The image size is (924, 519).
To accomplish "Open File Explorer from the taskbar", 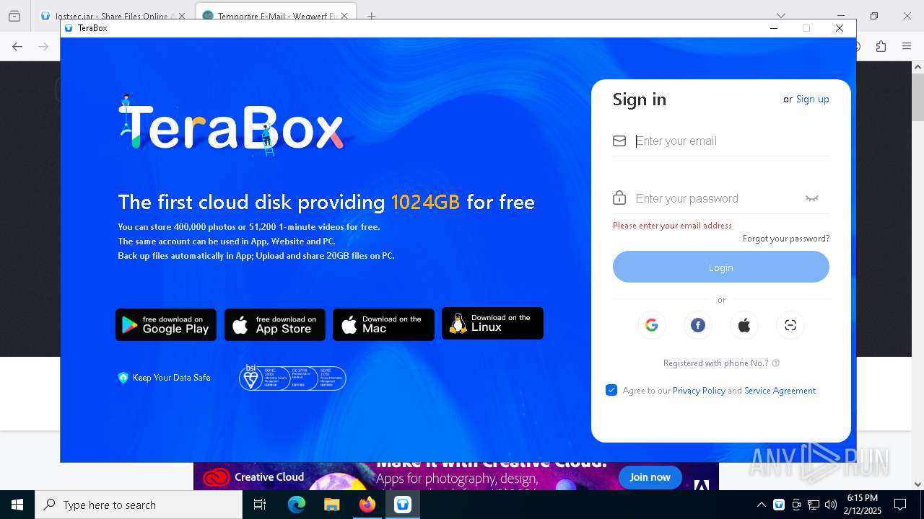I will coord(331,505).
